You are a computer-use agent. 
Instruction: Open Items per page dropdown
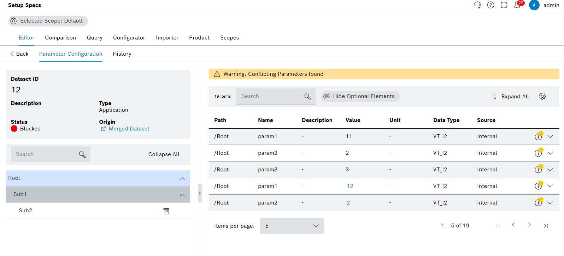[x=292, y=226]
